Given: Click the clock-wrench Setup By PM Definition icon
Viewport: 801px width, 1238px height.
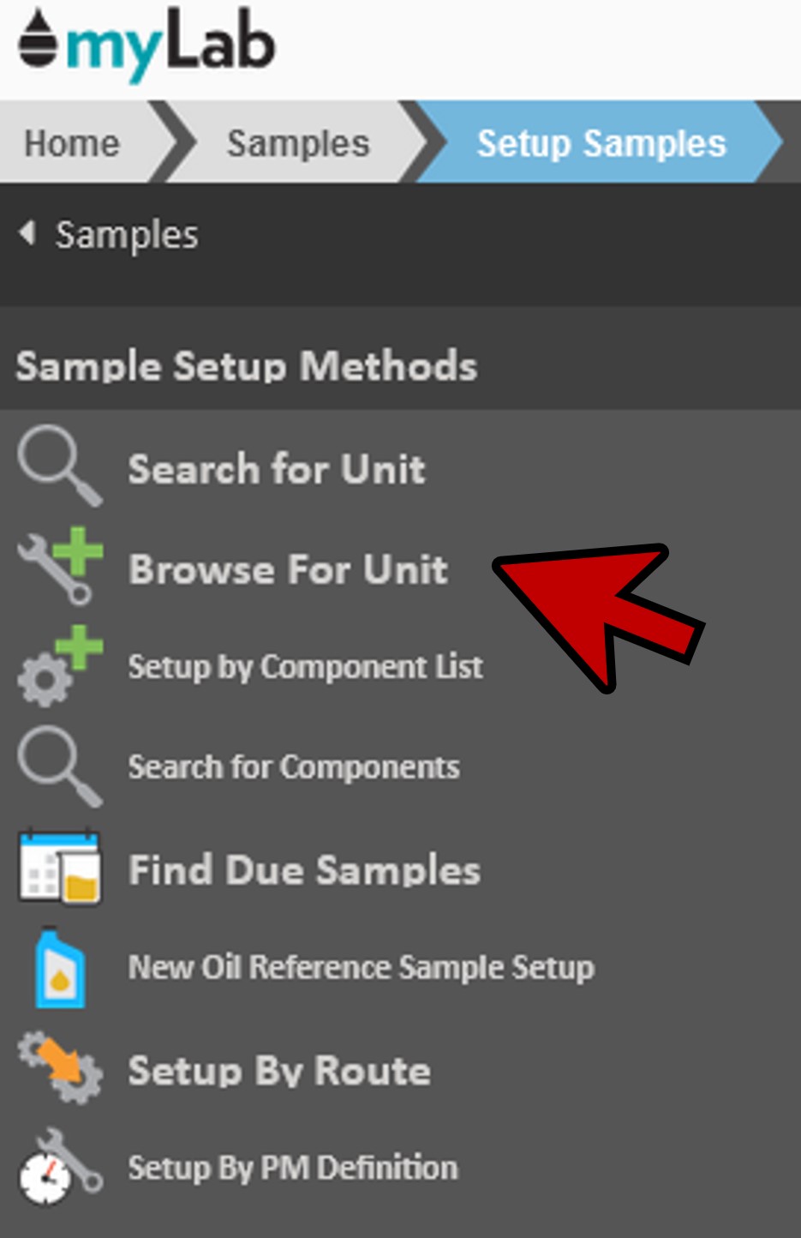Looking at the screenshot, I should (60, 1167).
